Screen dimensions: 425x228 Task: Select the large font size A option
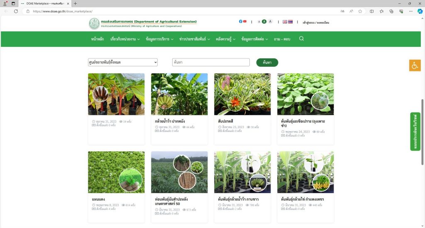coord(270,22)
